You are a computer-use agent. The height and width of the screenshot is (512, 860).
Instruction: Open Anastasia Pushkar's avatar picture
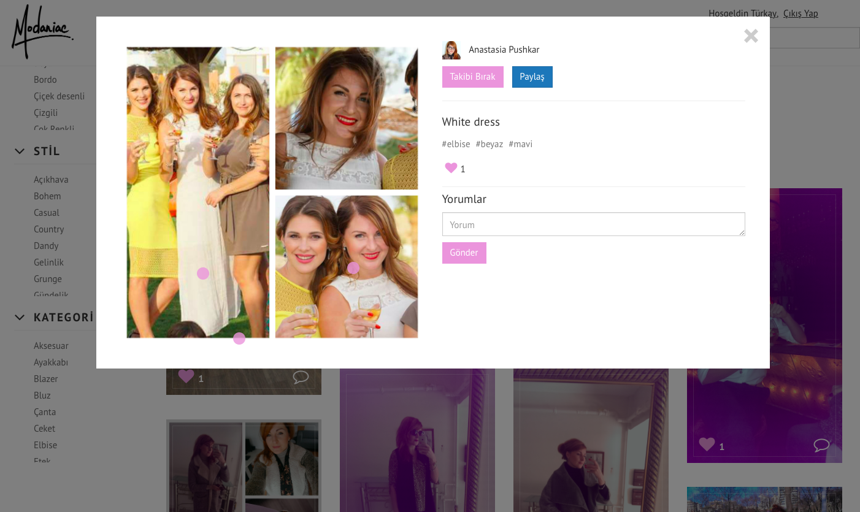point(451,50)
